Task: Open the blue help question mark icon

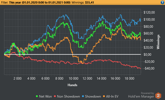Action: click(162, 2)
